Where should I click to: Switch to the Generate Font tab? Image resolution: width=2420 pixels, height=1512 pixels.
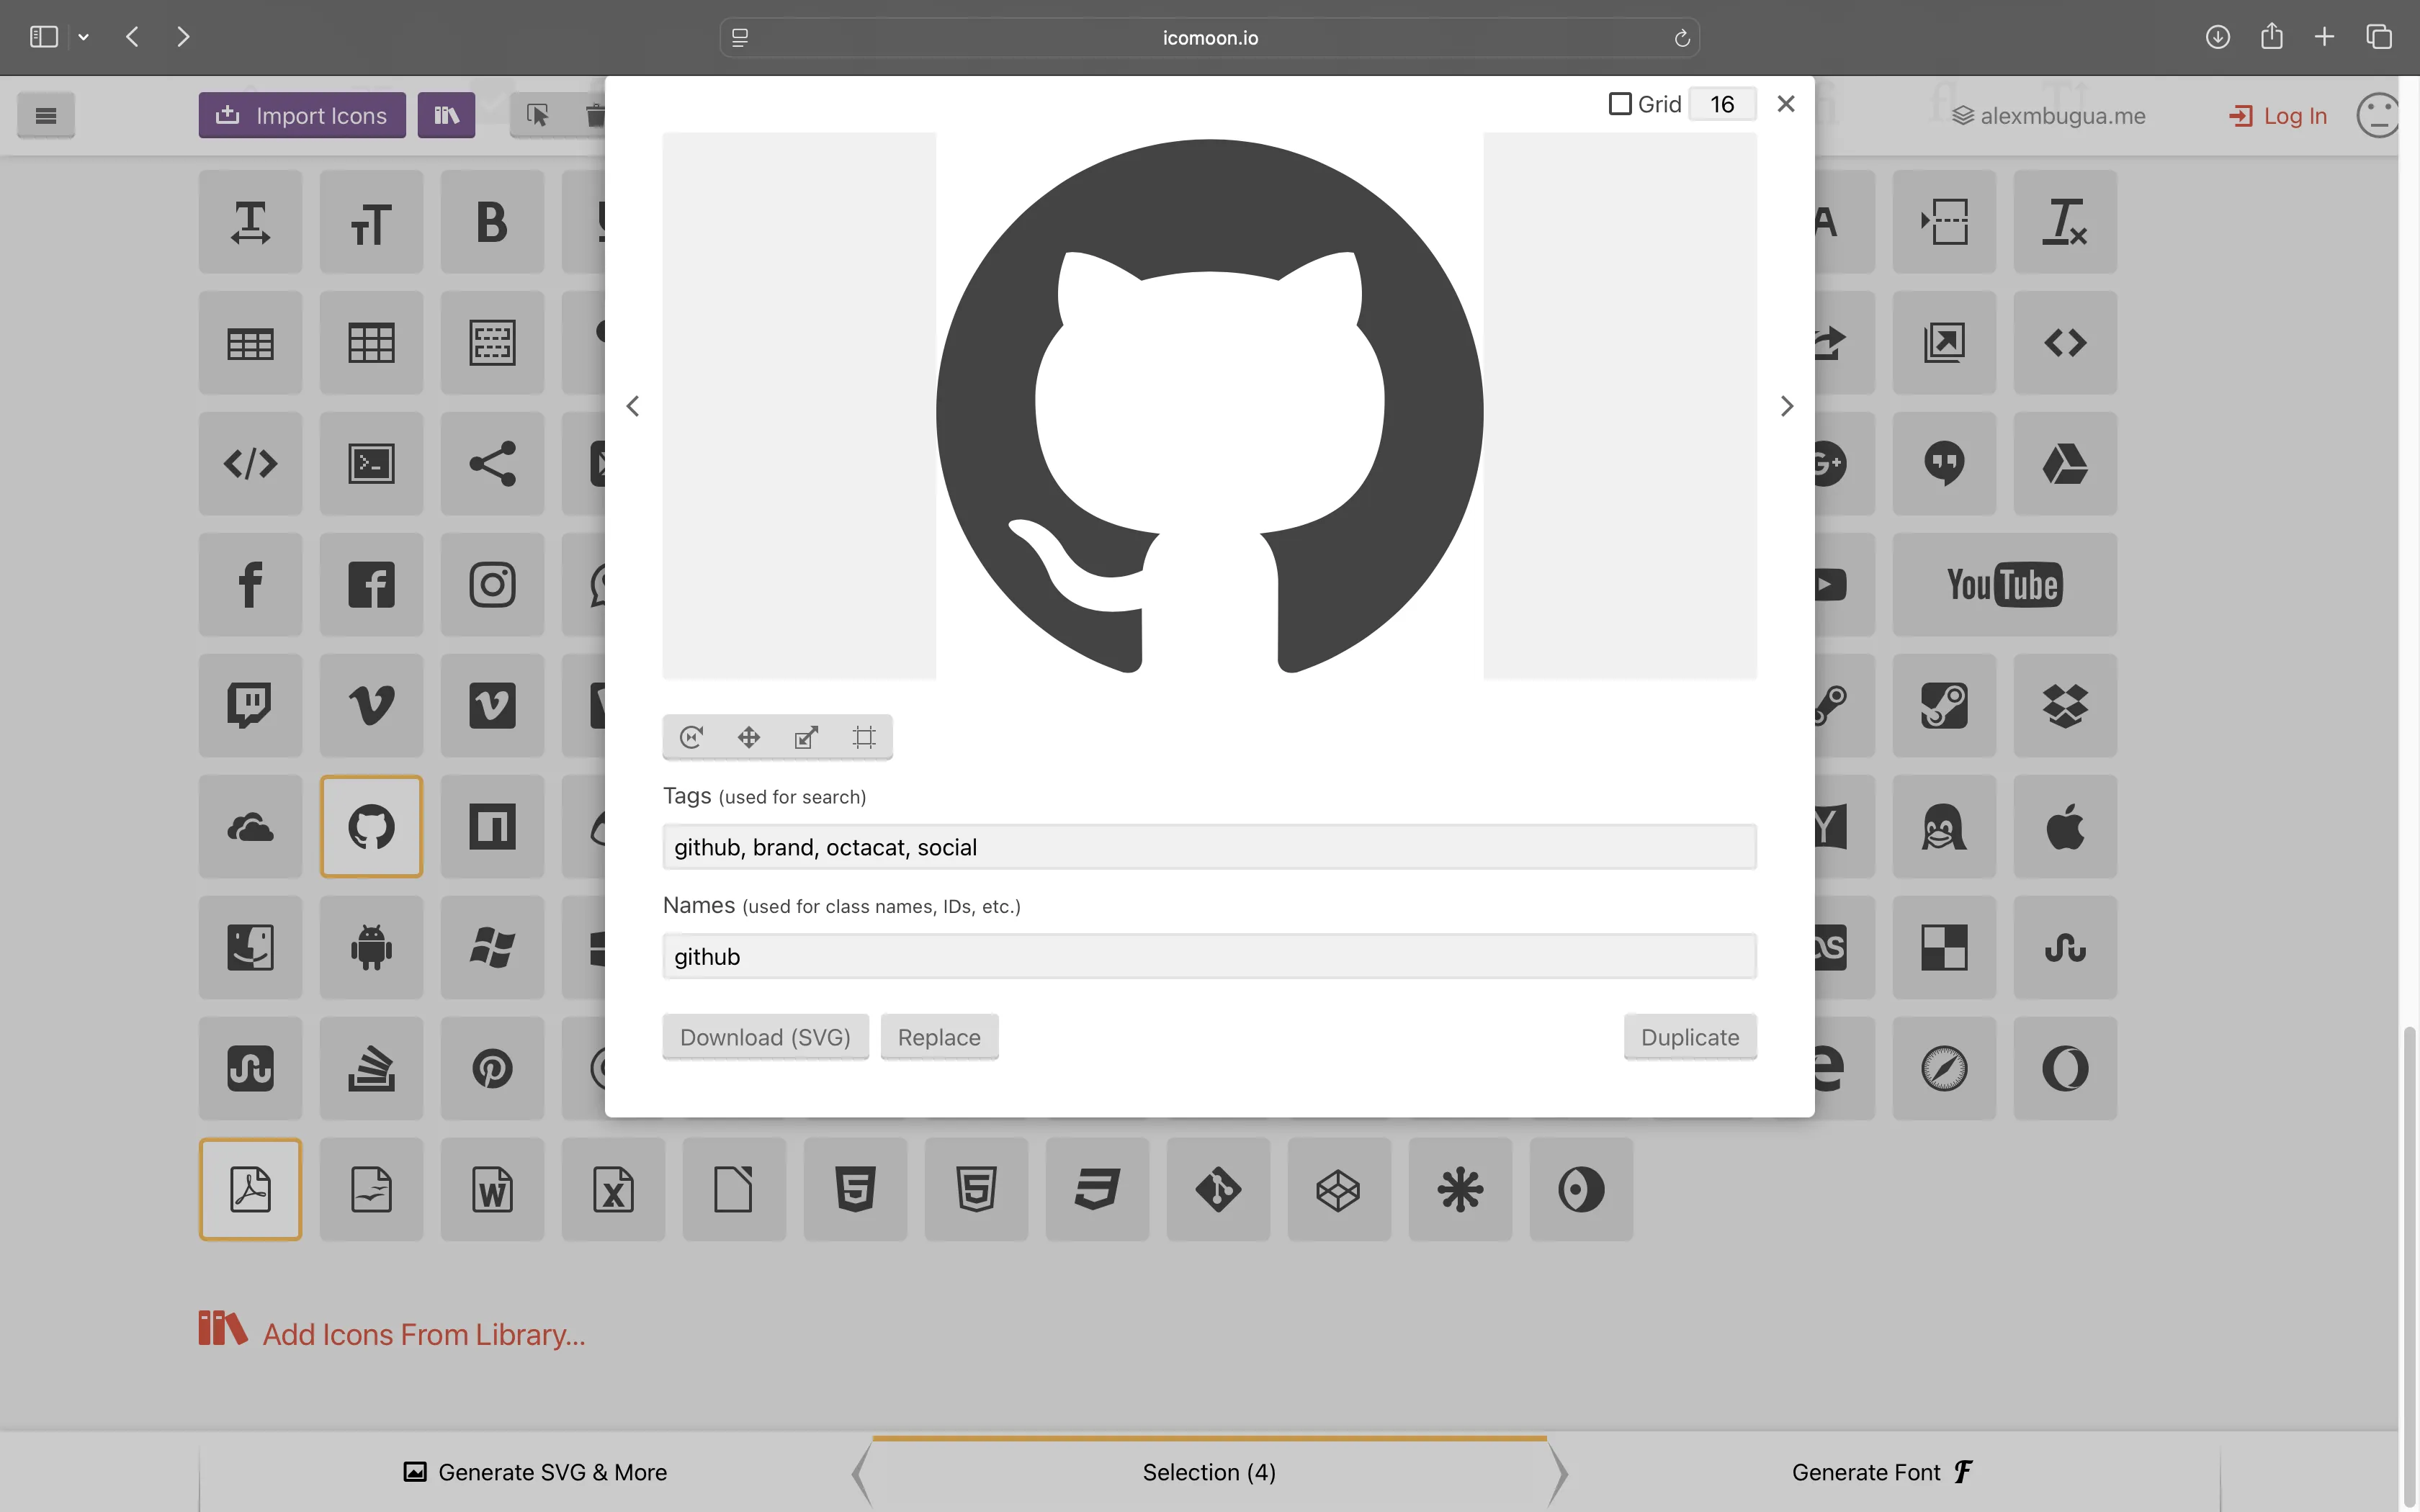pyautogui.click(x=1880, y=1471)
